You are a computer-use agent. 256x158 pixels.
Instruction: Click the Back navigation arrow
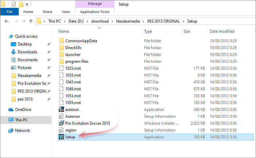pyautogui.click(x=7, y=21)
